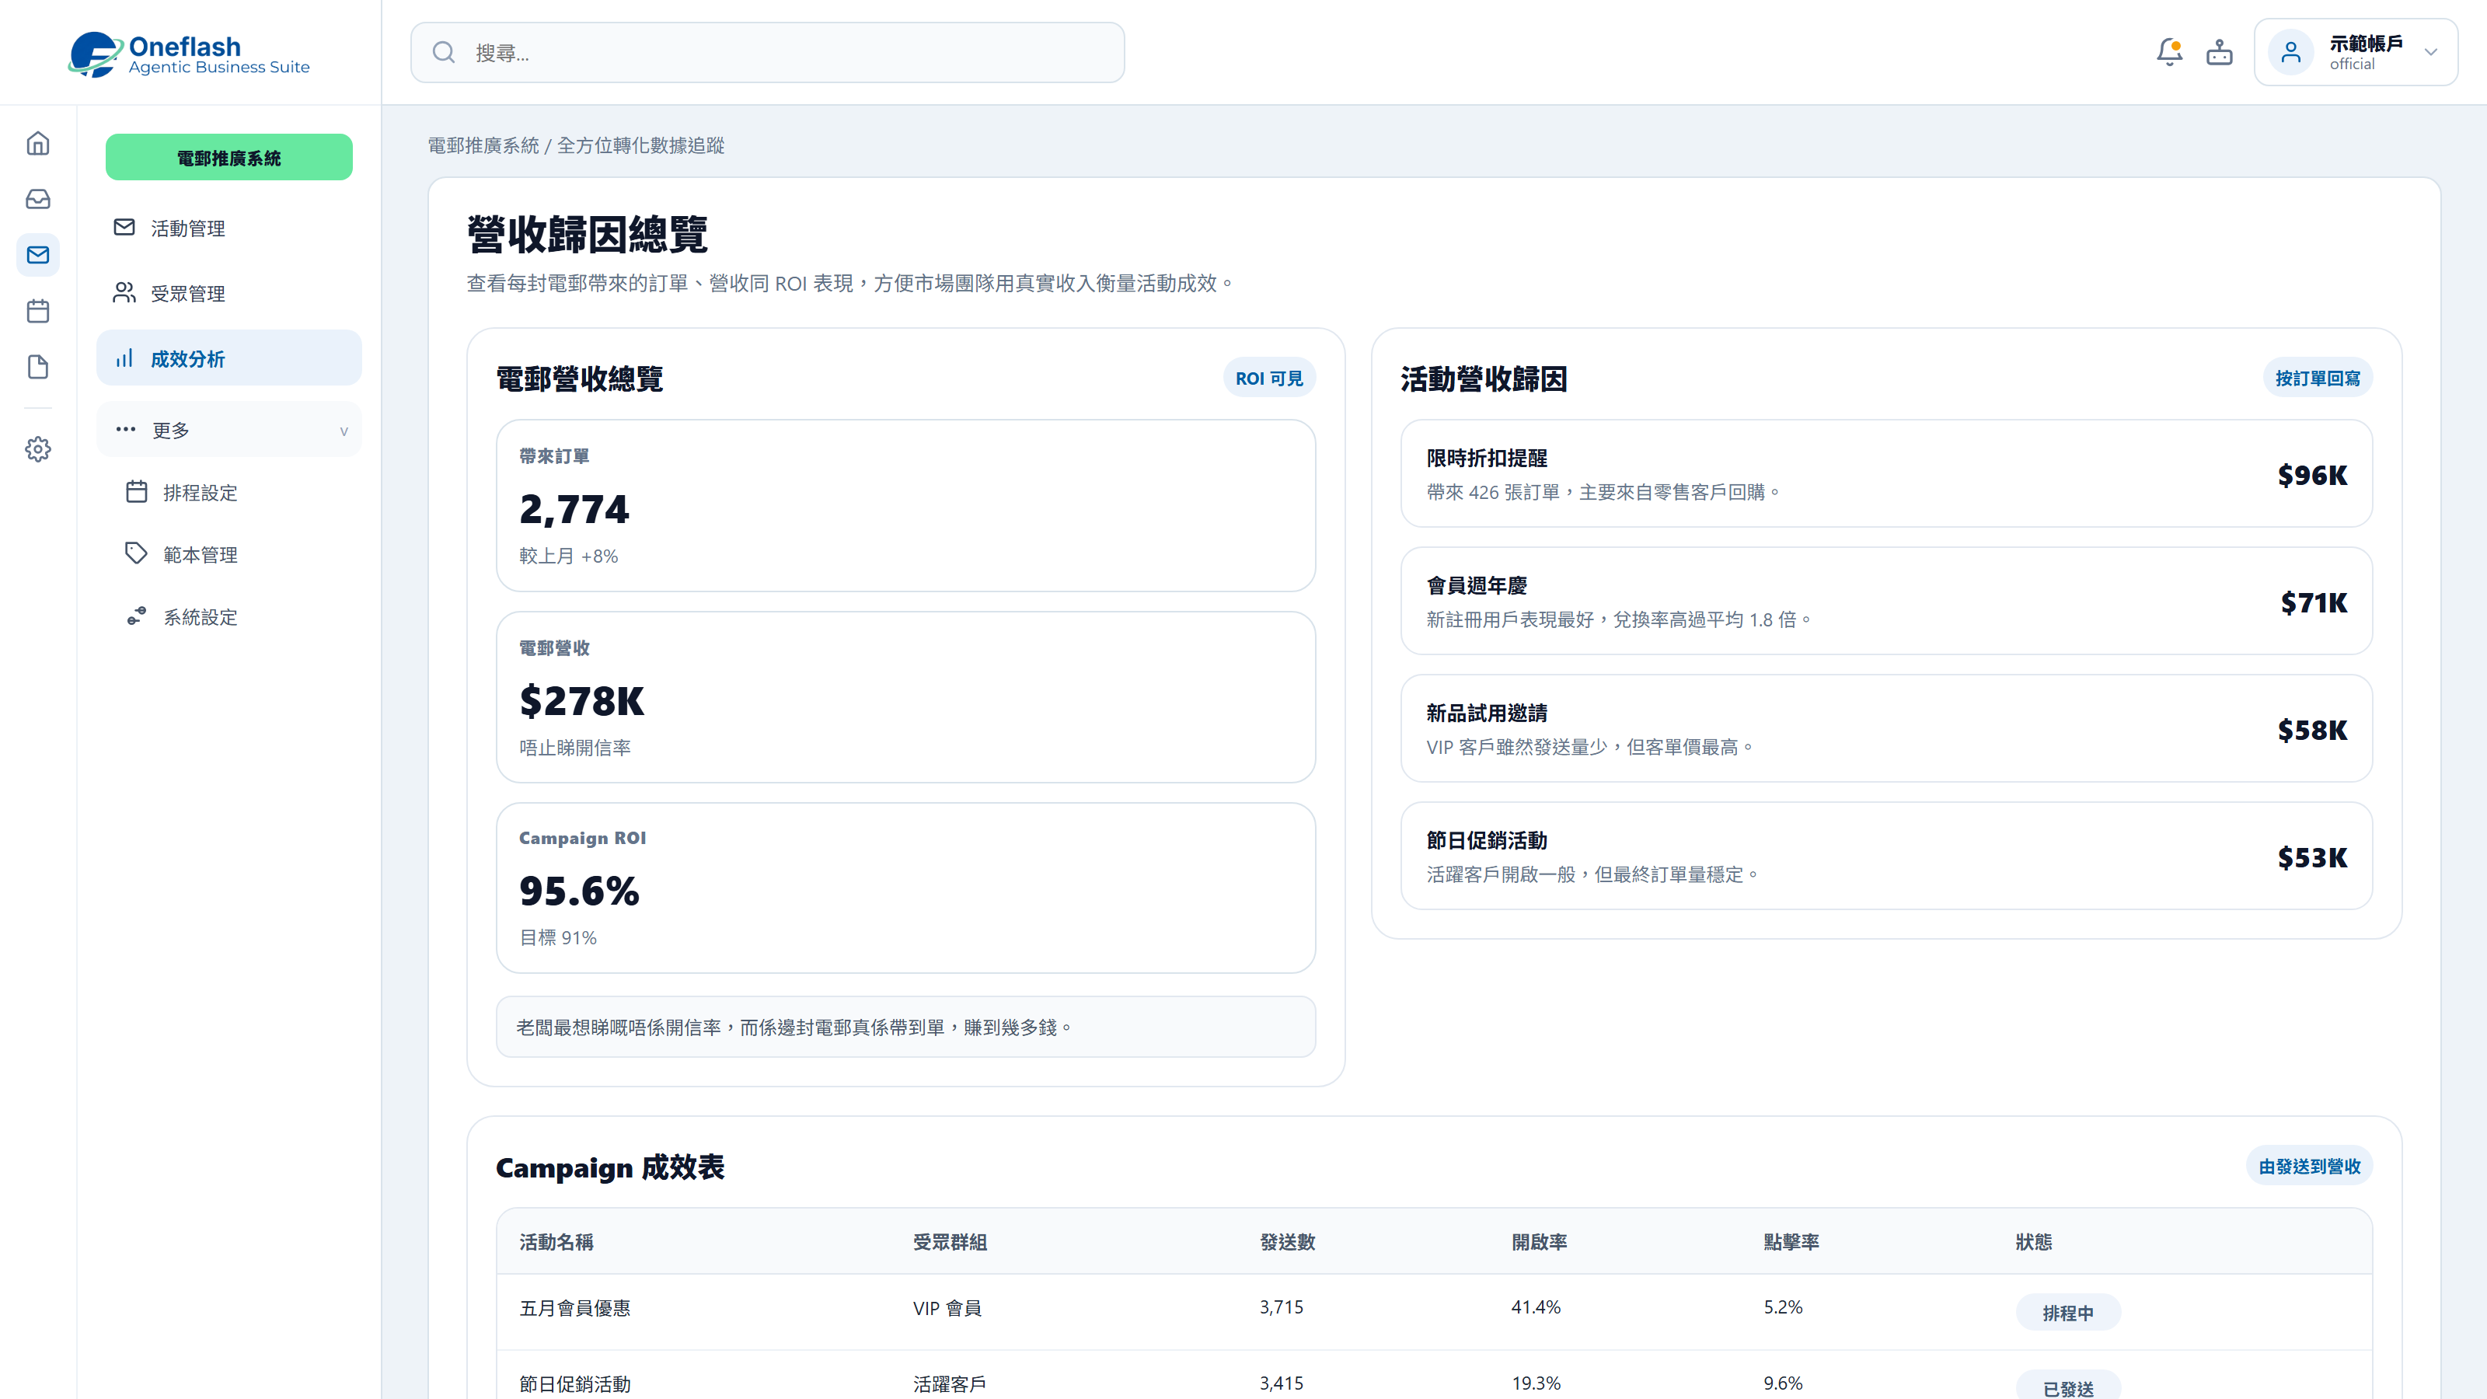Click the 3,415 sent count cell

pos(1281,1383)
